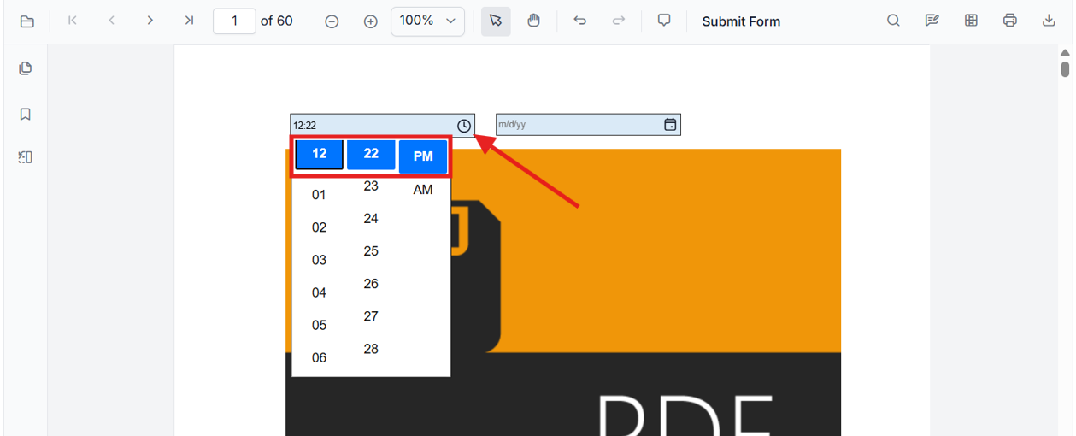Switch to the pan hand tool
Viewport: 1076px width, 436px height.
coord(534,21)
